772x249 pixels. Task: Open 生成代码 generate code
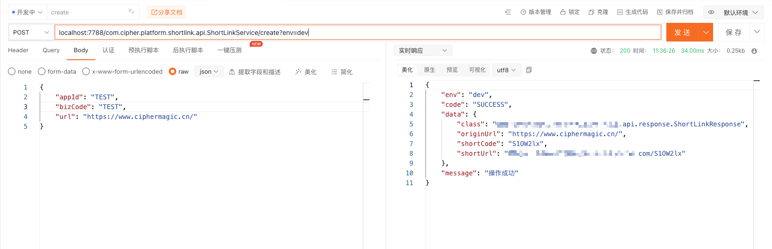click(633, 12)
